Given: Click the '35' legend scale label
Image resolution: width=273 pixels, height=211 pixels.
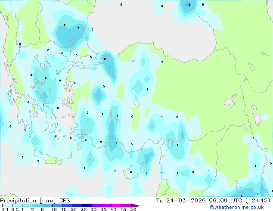Looking at the screenshot, I should (103, 209).
